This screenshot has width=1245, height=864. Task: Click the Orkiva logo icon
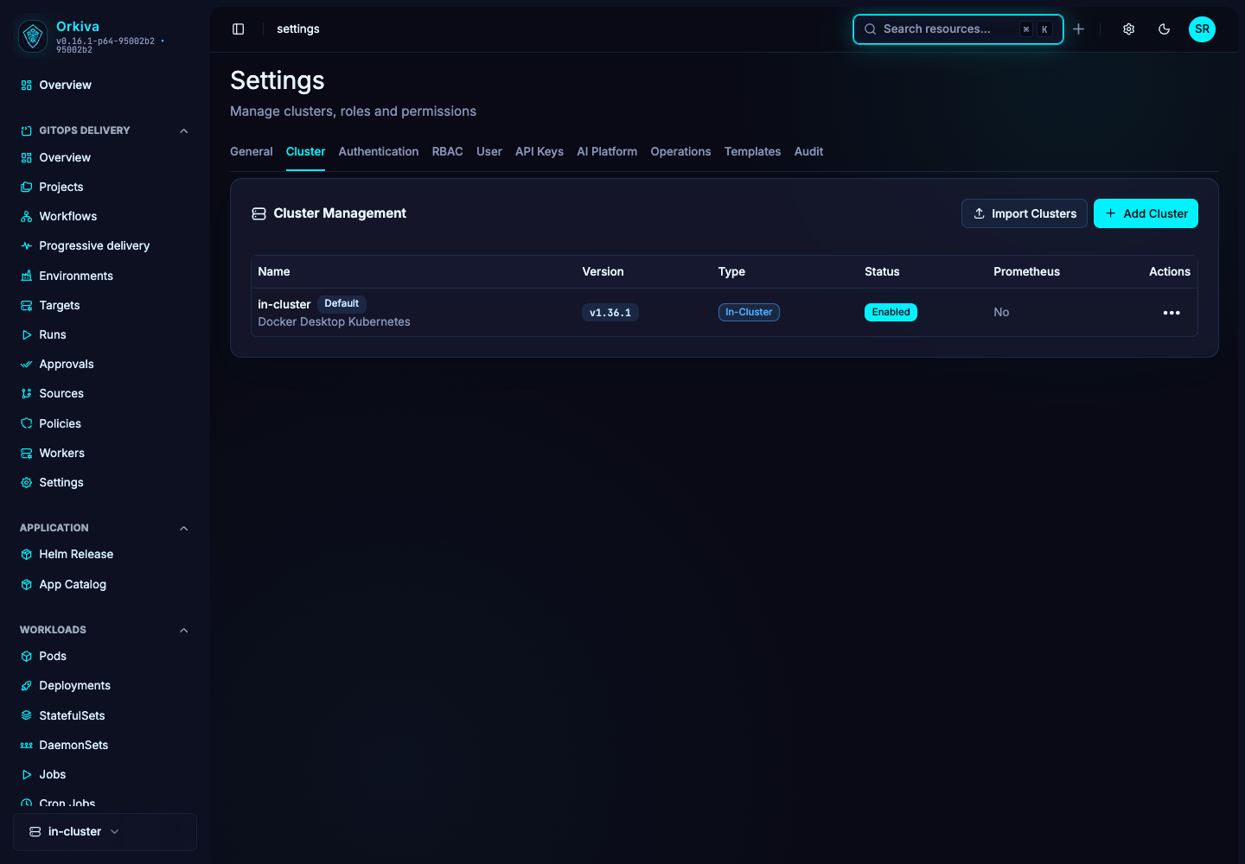33,35
